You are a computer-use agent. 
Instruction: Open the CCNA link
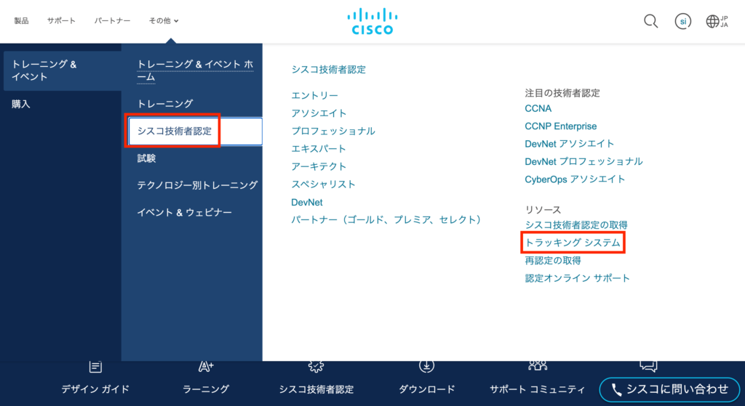[538, 108]
